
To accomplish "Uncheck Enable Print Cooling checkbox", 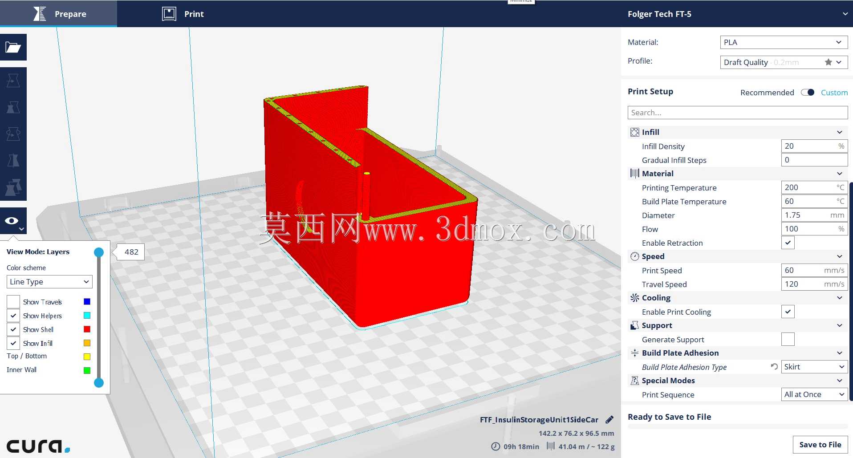I will point(788,312).
